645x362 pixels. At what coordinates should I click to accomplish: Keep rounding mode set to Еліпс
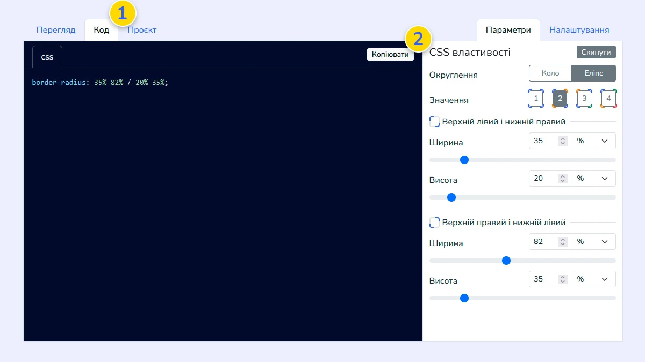[x=593, y=73]
